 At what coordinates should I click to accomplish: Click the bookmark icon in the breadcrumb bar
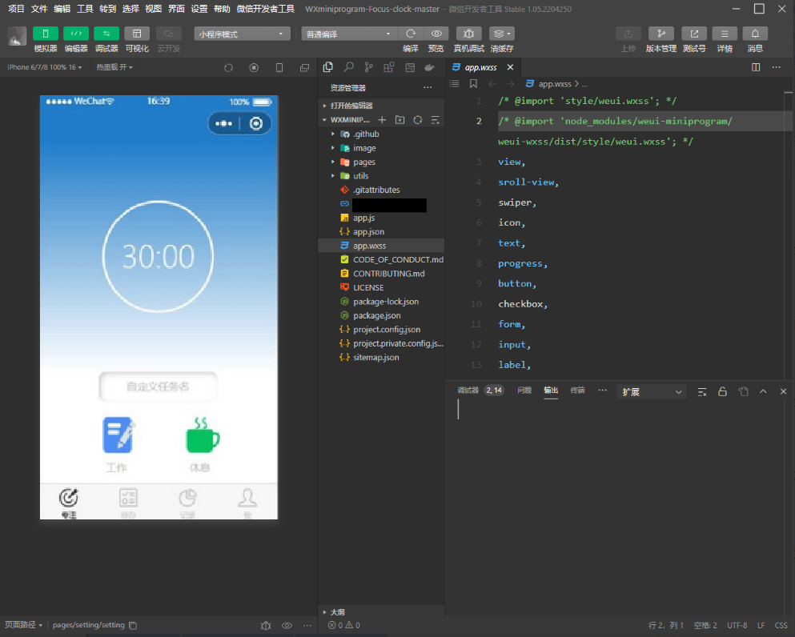pos(473,83)
